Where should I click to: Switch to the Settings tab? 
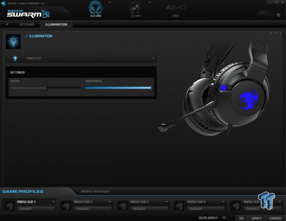pyautogui.click(x=27, y=24)
